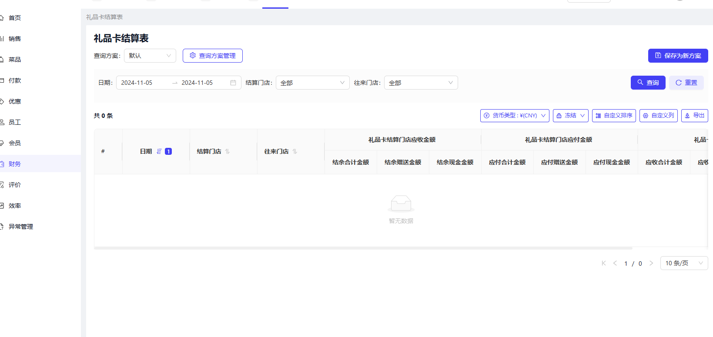The image size is (713, 337).
Task: Click the sort priority badge 1 on 日期
Action: (168, 151)
